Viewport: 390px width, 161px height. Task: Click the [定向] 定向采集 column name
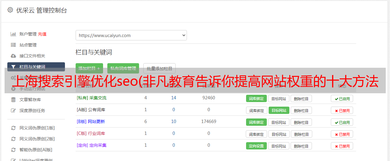[x=91, y=145]
